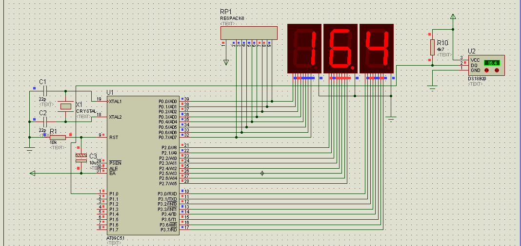Click the 'P1.0' pin label

coord(114,193)
